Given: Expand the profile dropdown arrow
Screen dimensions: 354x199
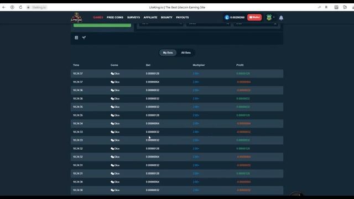Looking at the screenshot, I should coord(274,17).
